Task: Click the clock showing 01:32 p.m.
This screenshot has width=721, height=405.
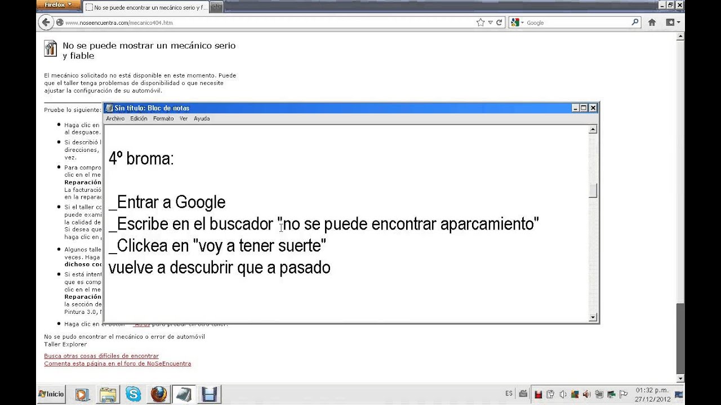Action: pyautogui.click(x=652, y=394)
